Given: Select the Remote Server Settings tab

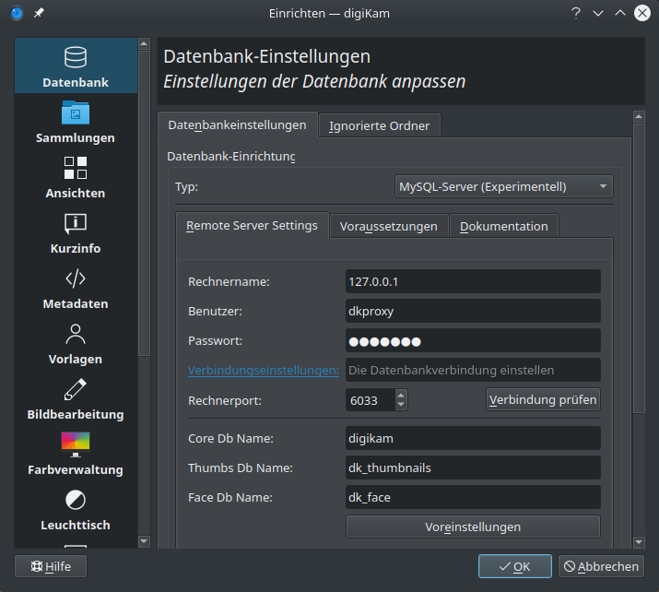Looking at the screenshot, I should (x=252, y=225).
